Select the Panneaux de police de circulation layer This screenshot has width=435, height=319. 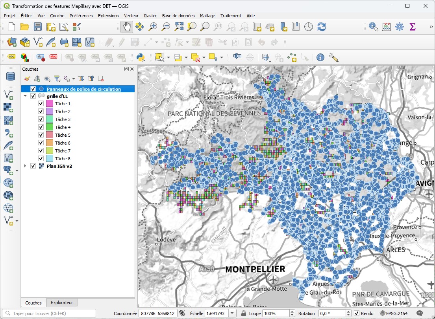(x=84, y=89)
